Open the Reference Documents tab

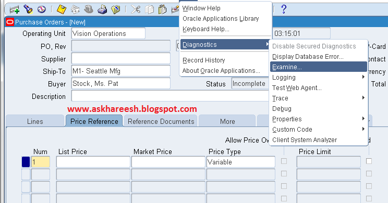pyautogui.click(x=161, y=121)
